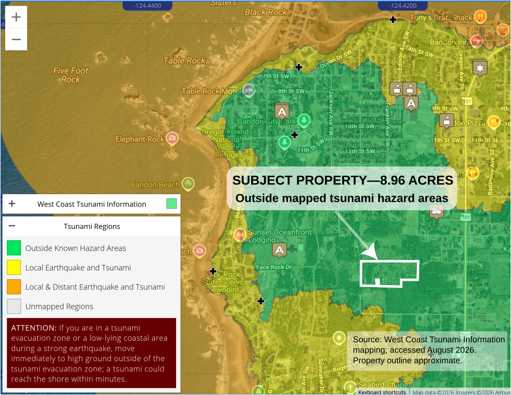511x395 pixels.
Task: Click the assembly area A marker near Franklin Ave SW
Action: 411,104
